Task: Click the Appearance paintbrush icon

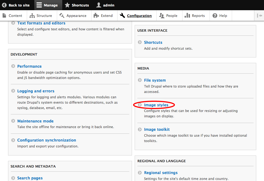Action: pos(62,16)
